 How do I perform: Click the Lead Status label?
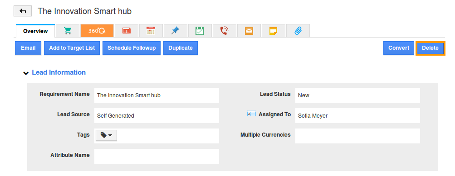pyautogui.click(x=275, y=94)
